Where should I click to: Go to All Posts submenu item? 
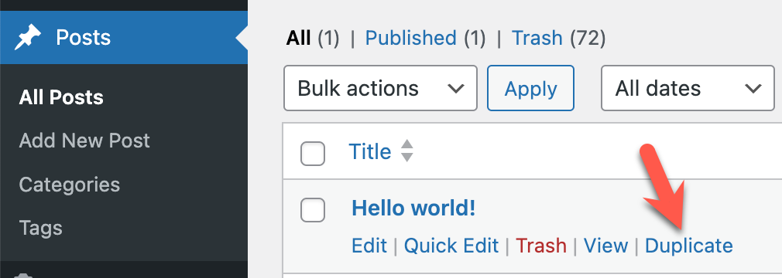(x=61, y=97)
